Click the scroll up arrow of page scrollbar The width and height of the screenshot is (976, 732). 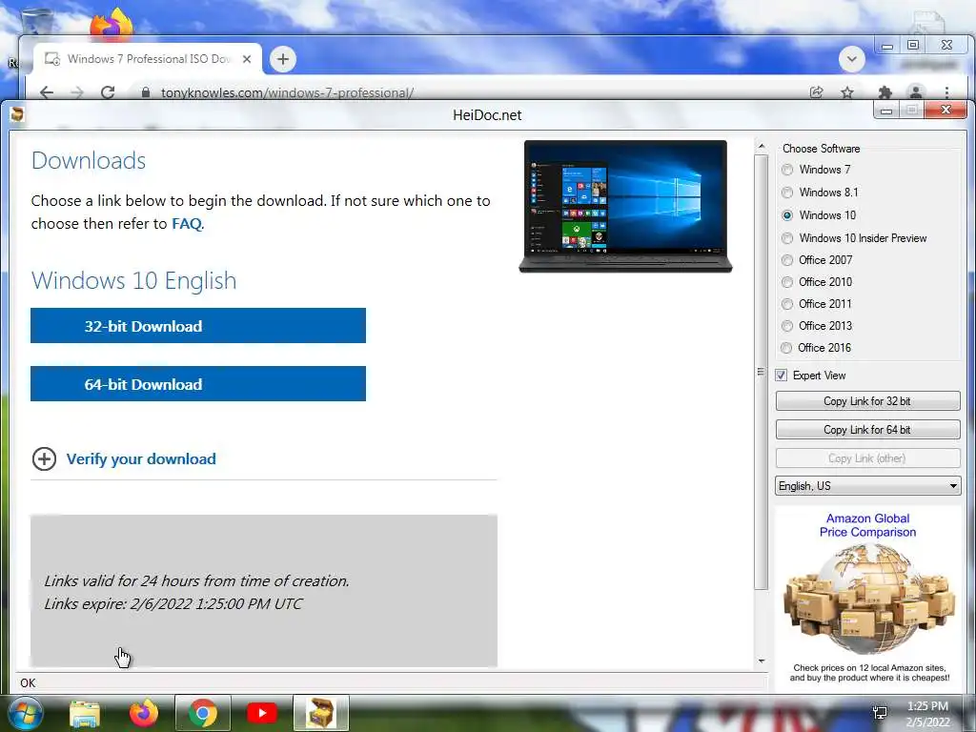(x=762, y=146)
